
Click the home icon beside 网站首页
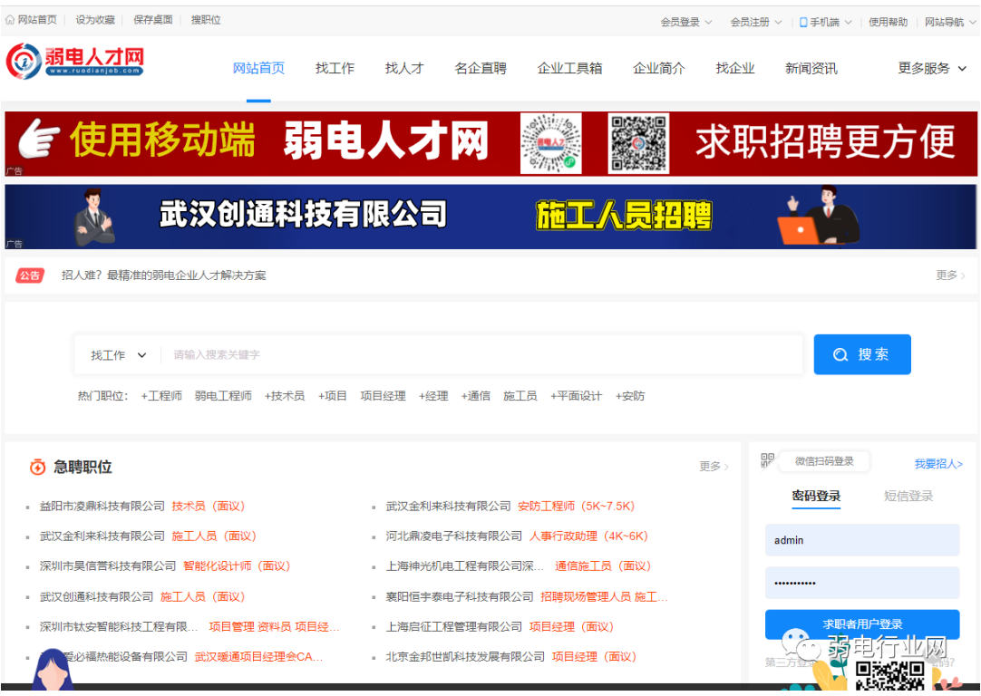(10, 20)
